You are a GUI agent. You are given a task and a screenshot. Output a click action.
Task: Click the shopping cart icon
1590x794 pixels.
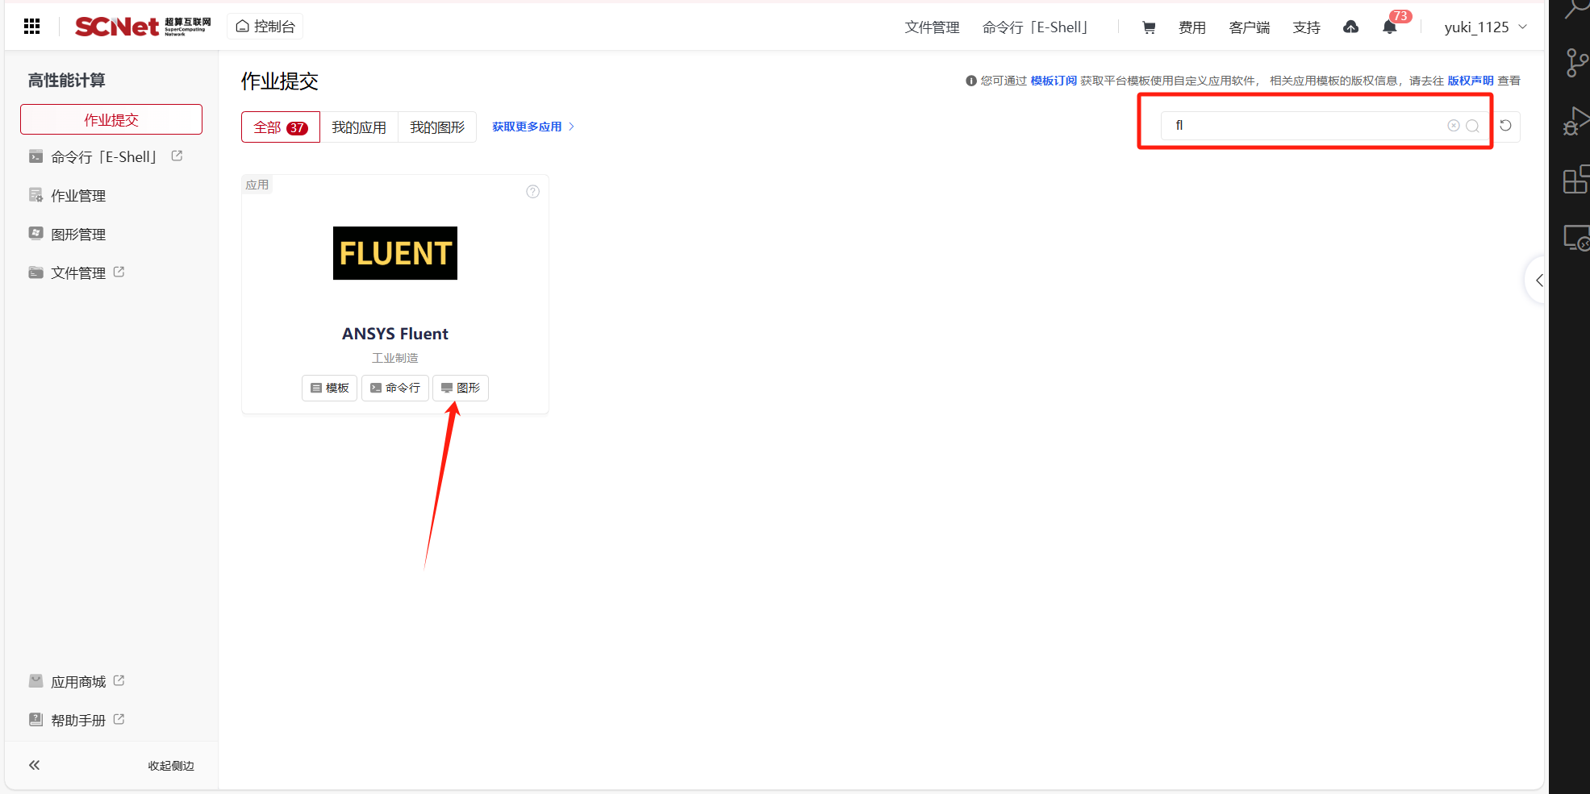(x=1149, y=27)
